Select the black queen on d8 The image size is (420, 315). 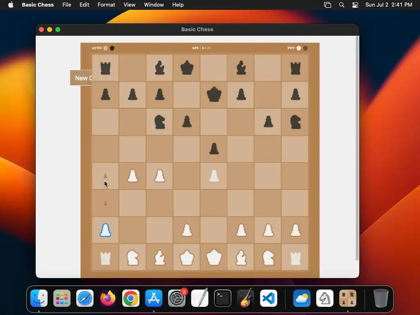187,68
